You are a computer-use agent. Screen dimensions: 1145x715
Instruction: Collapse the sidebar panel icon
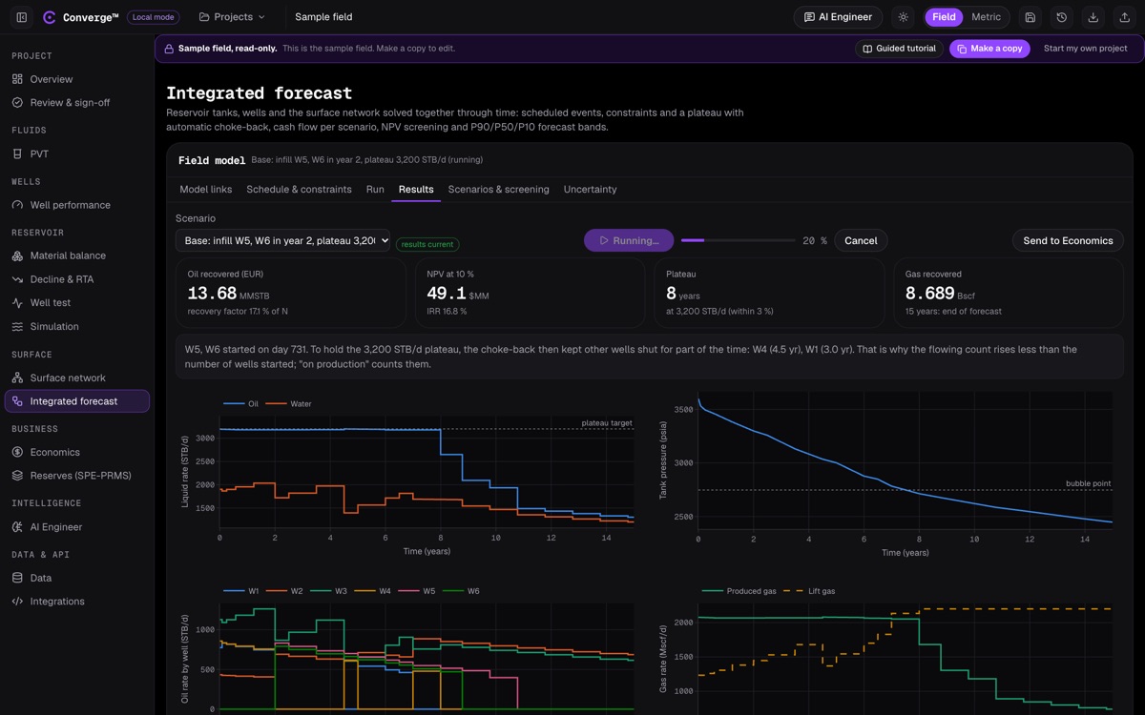coord(21,17)
